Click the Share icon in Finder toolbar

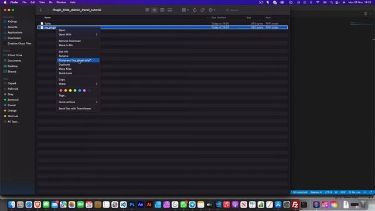coord(195,10)
